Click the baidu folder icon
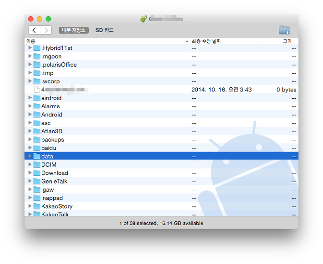 (37, 148)
